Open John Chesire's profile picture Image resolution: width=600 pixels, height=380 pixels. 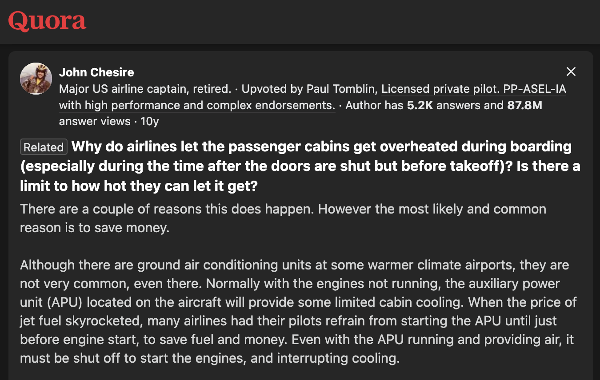pyautogui.click(x=36, y=79)
